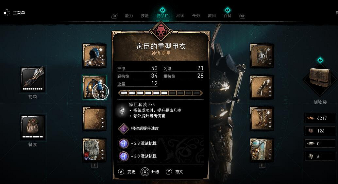Open the empty equipment slot
The image size is (338, 184).
click(x=94, y=119)
